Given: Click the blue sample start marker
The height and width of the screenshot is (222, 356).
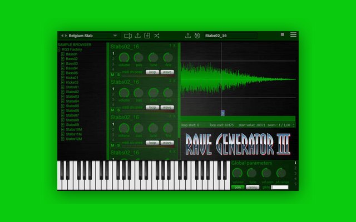Looking at the screenshot, I should [222, 113].
